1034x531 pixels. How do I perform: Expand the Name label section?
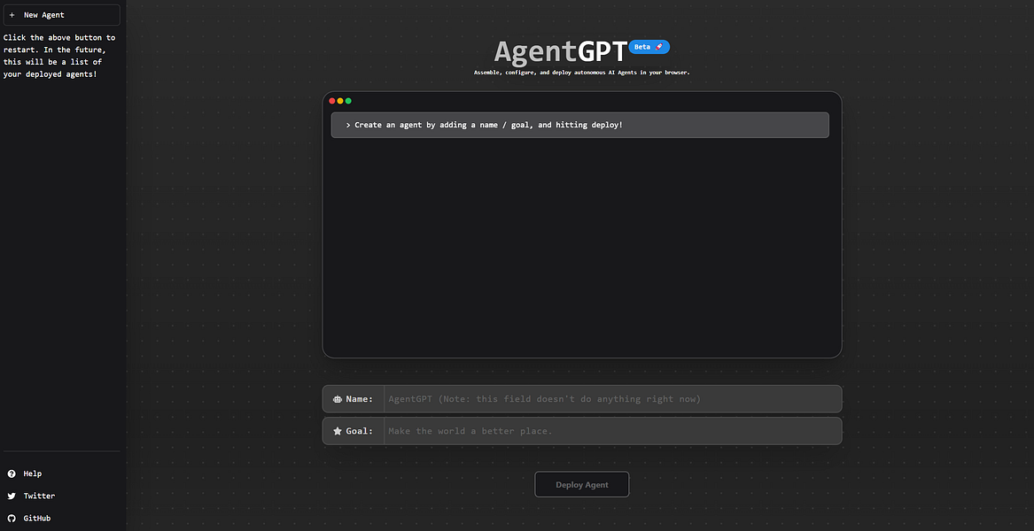pyautogui.click(x=354, y=398)
